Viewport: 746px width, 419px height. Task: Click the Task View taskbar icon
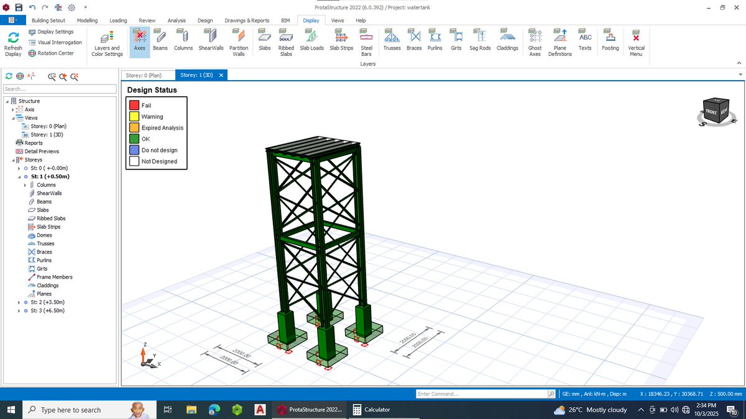[167, 410]
